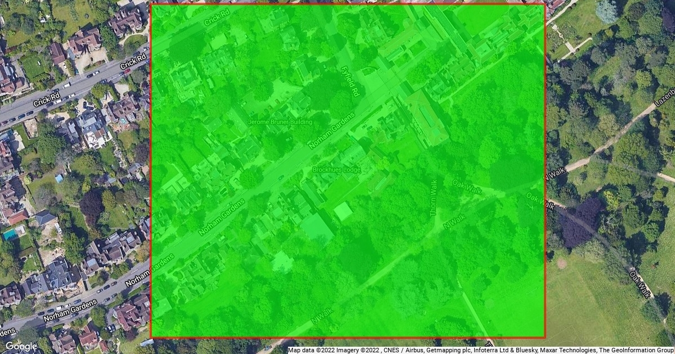
Task: Click the Thorn Walk path label
Action: click(x=433, y=198)
